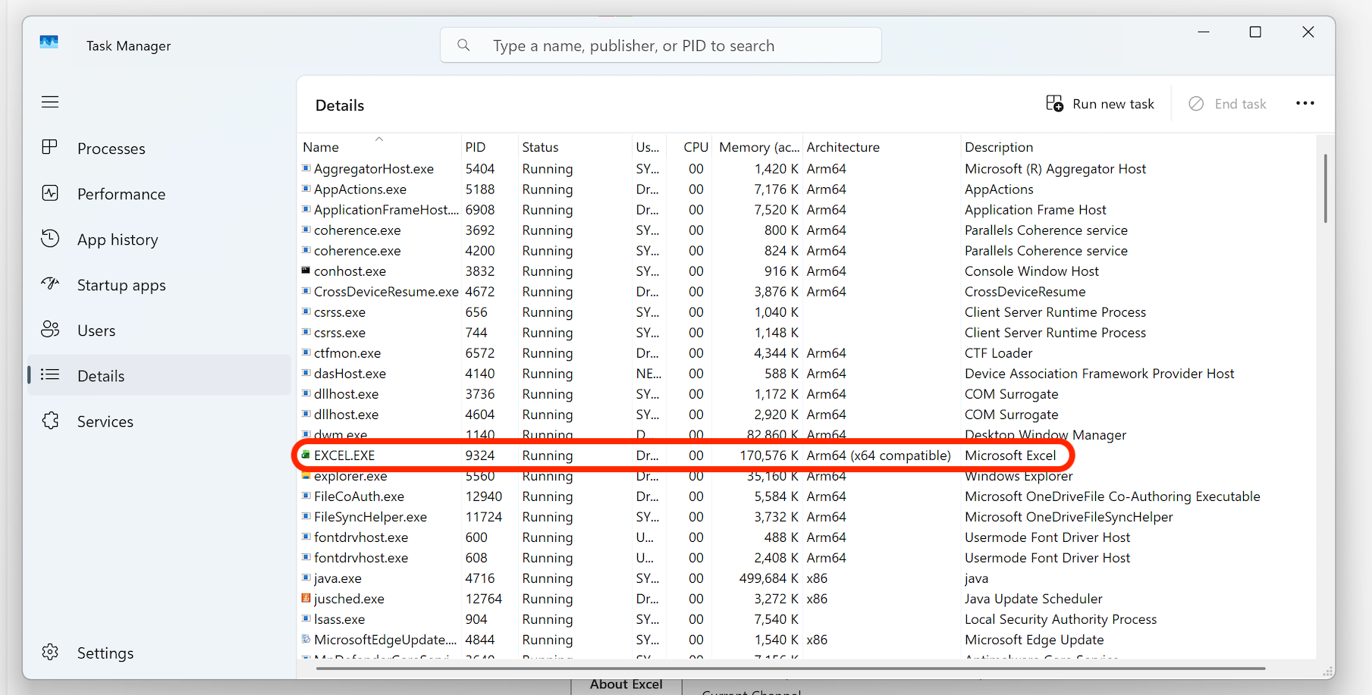Open the App history page
Screen dimensions: 1372x695
159,239
